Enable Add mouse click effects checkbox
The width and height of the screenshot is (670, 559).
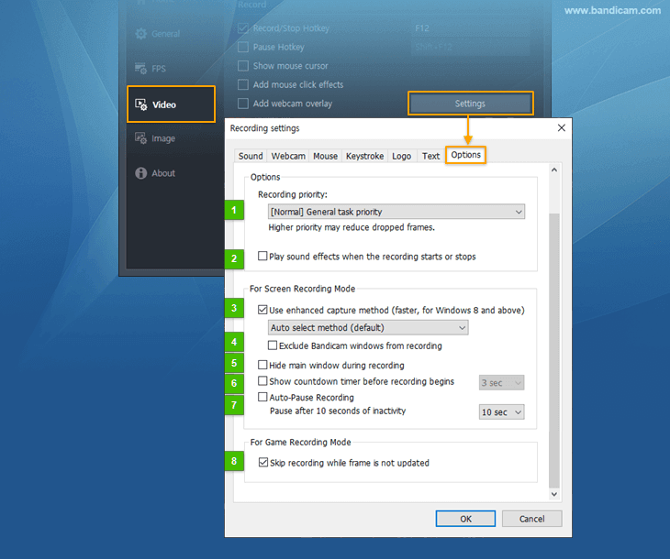pyautogui.click(x=243, y=84)
